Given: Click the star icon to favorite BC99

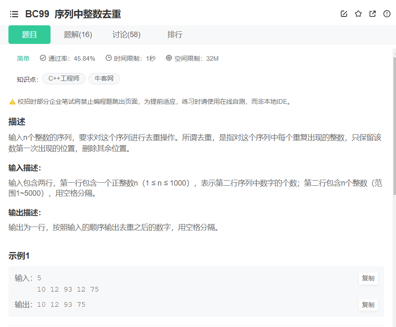Looking at the screenshot, I should (358, 14).
